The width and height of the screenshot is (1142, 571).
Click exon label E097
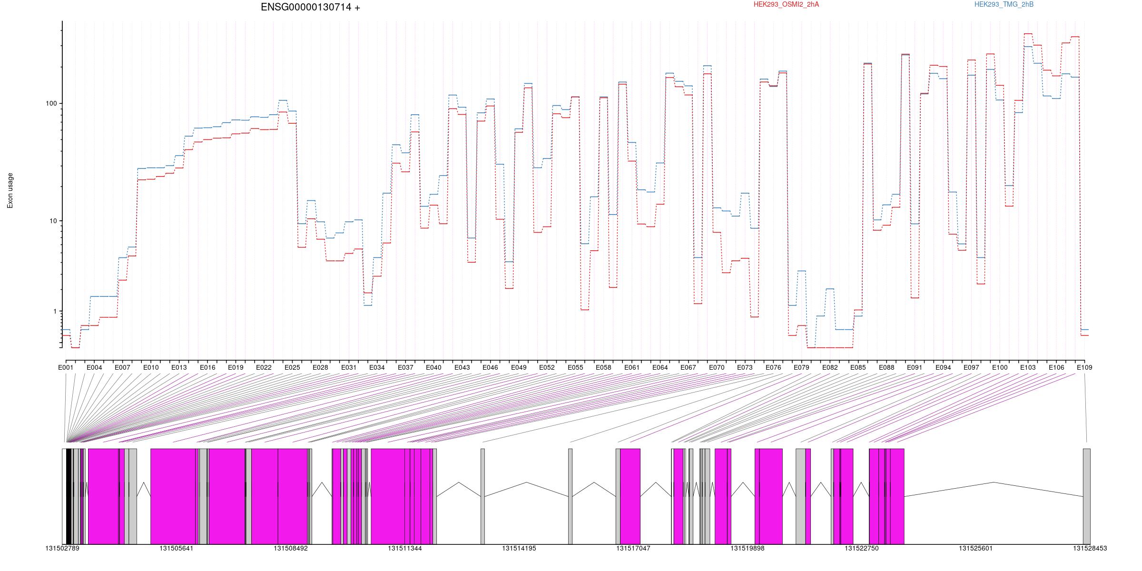click(x=971, y=367)
